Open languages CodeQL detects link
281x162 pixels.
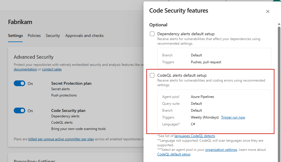pos(195,136)
